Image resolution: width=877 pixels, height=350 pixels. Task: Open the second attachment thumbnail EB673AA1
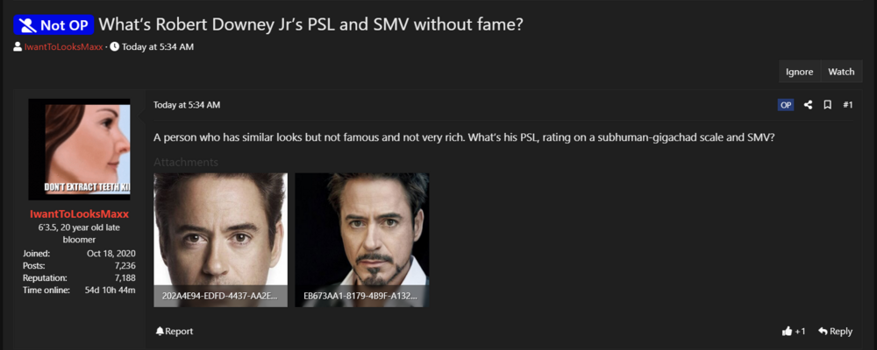coord(362,240)
